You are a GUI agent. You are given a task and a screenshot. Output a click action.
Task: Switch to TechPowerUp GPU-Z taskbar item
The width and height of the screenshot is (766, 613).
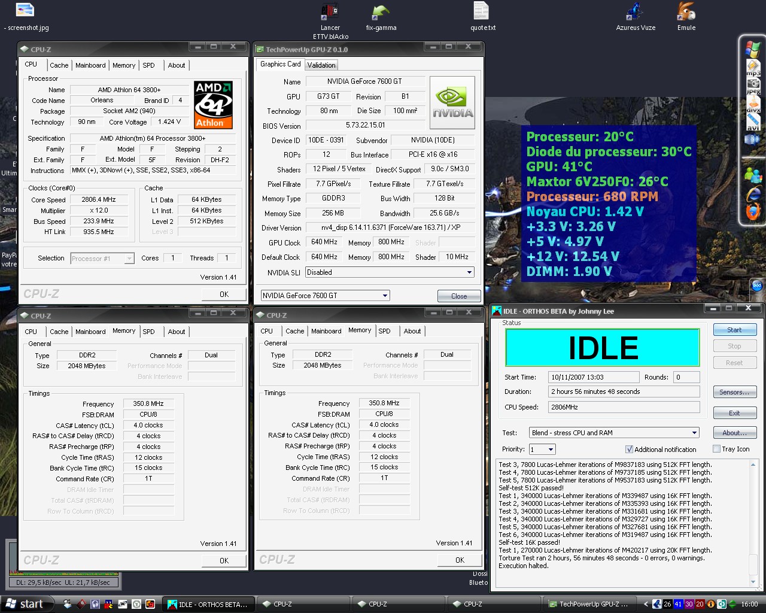tap(589, 604)
